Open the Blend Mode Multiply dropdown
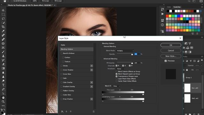 coord(125,51)
